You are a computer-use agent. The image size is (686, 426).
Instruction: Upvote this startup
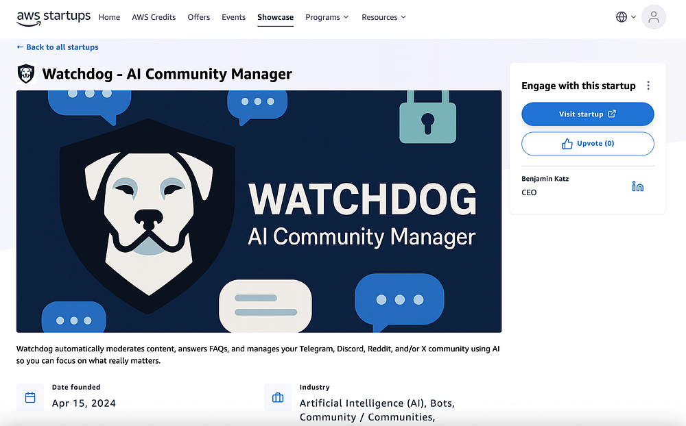click(x=588, y=144)
